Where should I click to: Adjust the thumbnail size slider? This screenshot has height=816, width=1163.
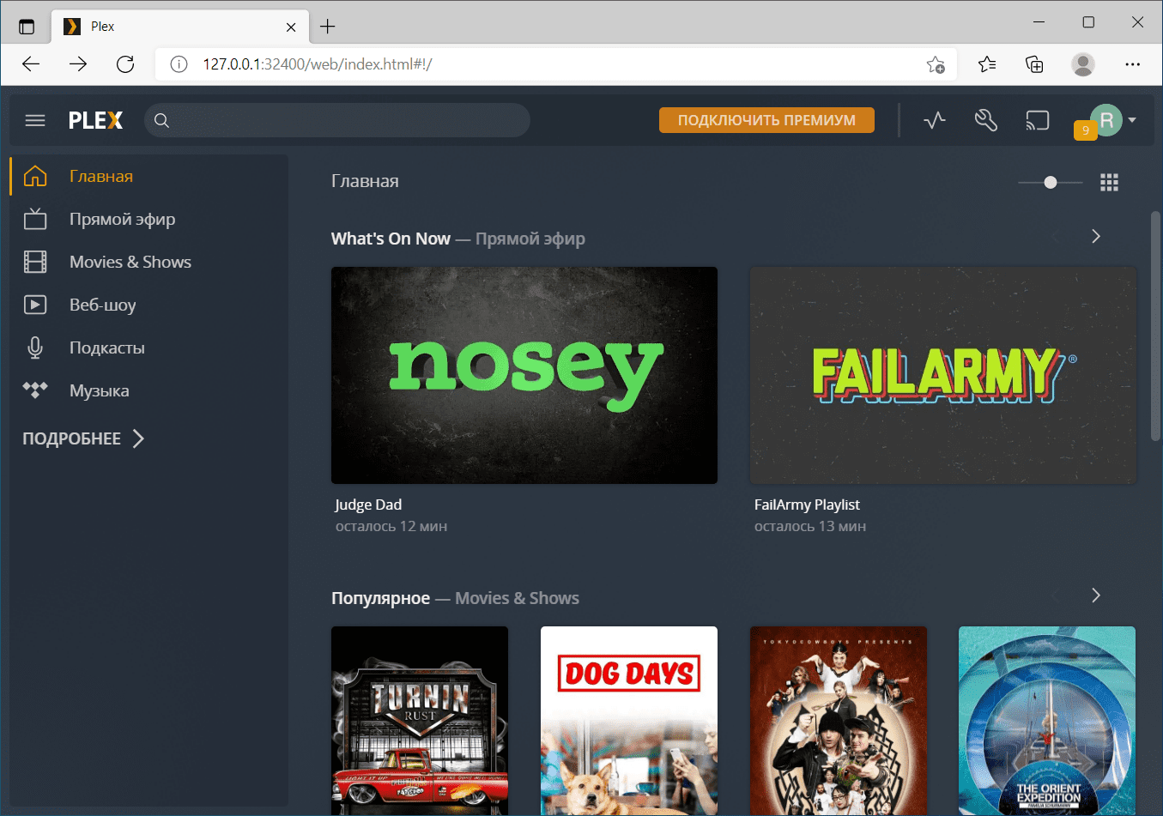point(1050,182)
